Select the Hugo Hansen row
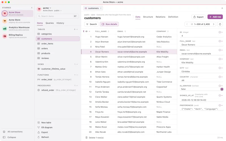 click(x=129, y=37)
